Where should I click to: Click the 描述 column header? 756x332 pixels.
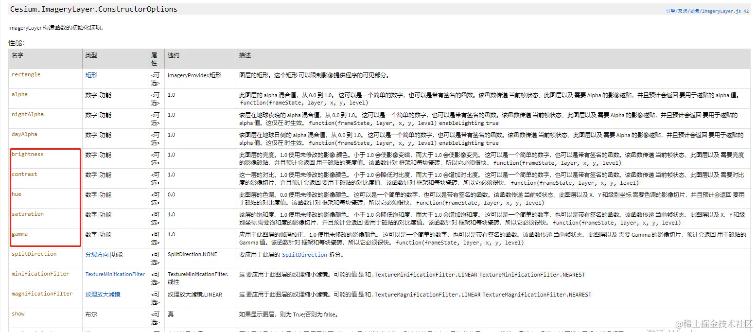click(x=245, y=55)
